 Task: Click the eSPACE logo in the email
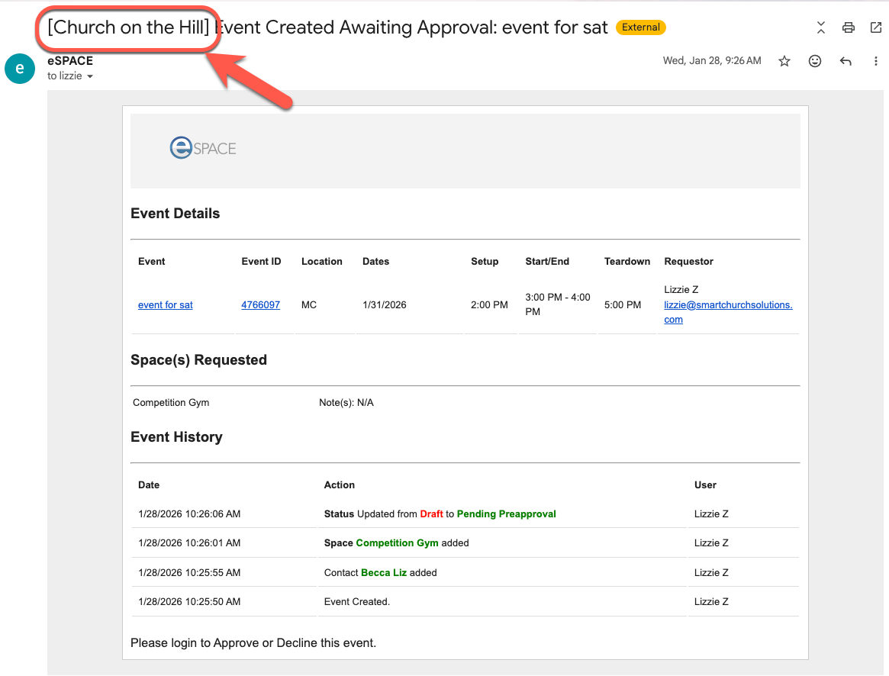[x=203, y=147]
